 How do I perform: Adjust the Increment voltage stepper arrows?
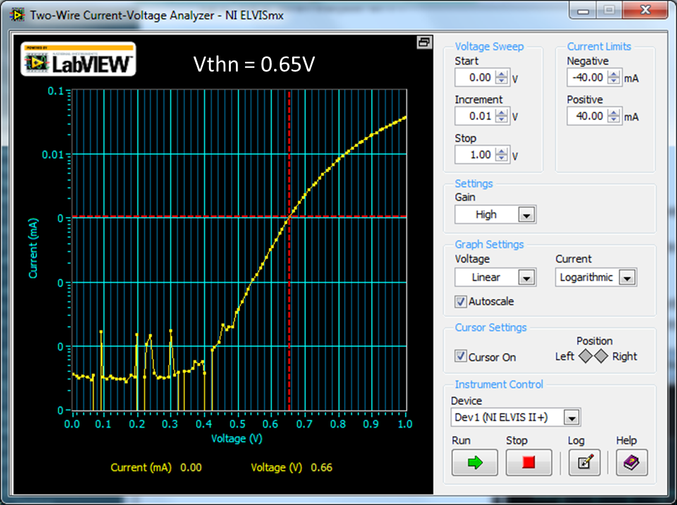click(x=501, y=116)
